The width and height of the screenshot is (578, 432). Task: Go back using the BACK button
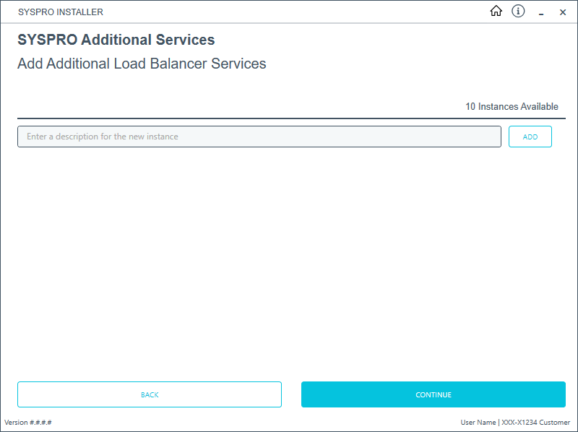(x=150, y=394)
